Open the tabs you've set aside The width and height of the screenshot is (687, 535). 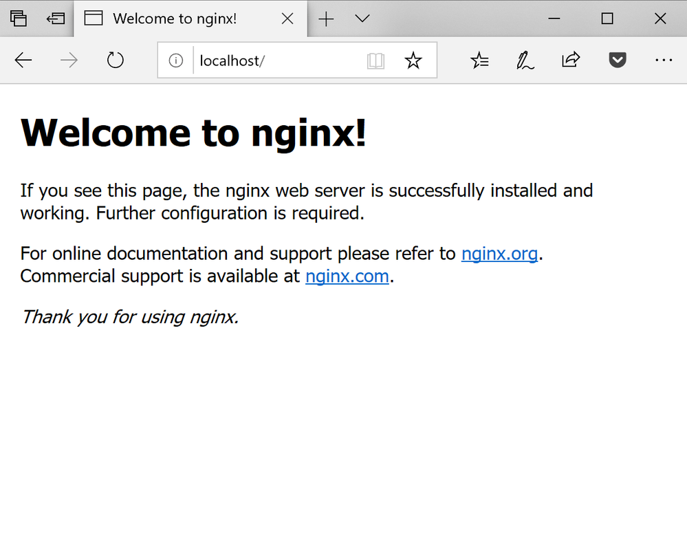click(x=19, y=19)
